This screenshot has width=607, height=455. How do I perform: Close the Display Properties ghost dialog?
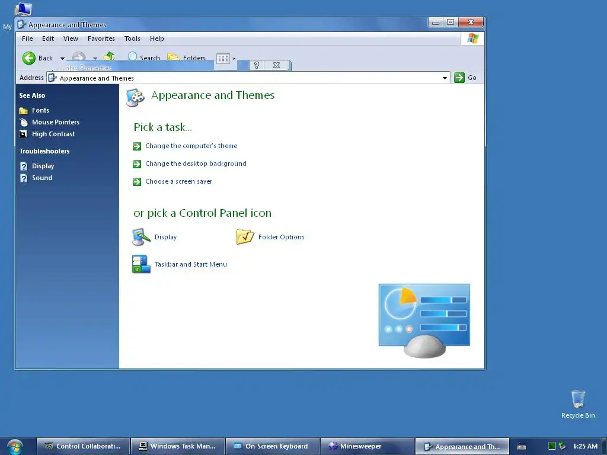coord(276,65)
